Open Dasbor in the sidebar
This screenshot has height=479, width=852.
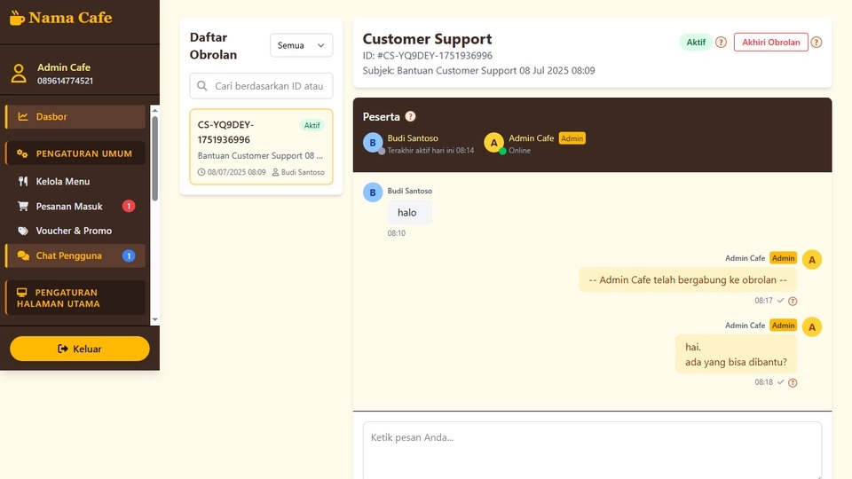[75, 116]
